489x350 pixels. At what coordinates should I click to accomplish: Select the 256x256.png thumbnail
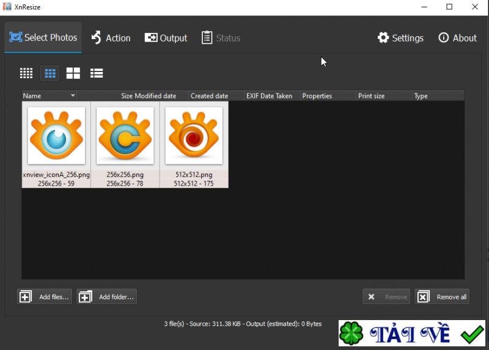click(125, 145)
